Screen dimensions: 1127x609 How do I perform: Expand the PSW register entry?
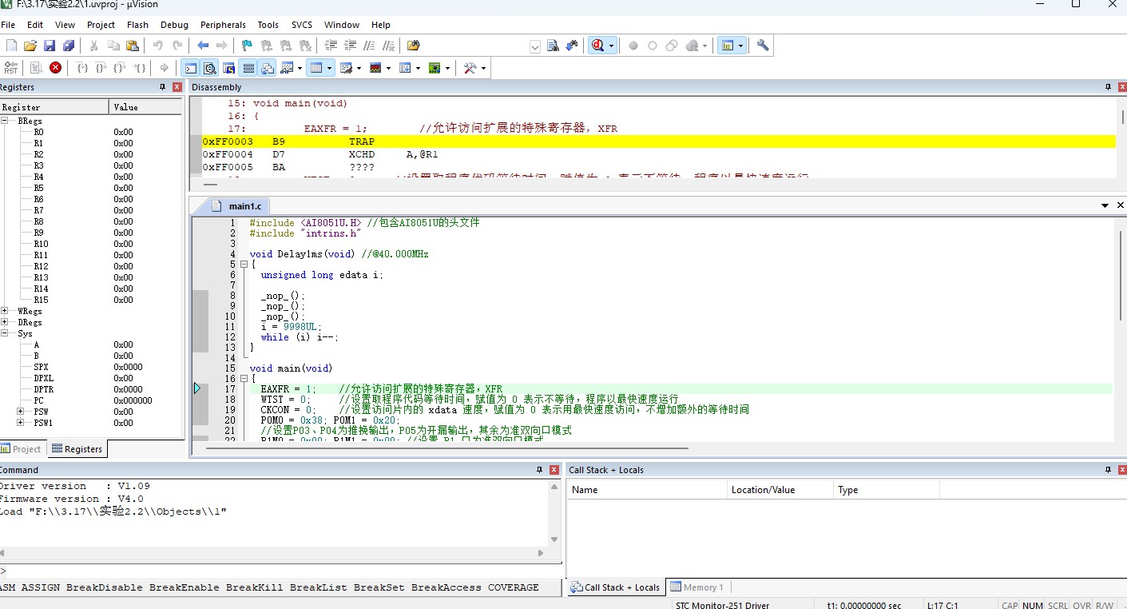tap(21, 412)
